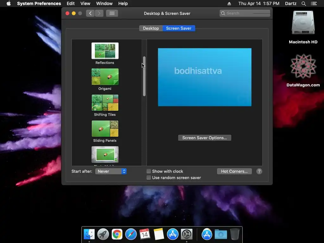Open the Dartz user menu
This screenshot has height=243, width=324.
click(290, 3)
